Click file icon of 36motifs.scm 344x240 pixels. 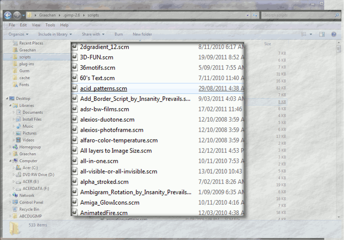[74, 67]
